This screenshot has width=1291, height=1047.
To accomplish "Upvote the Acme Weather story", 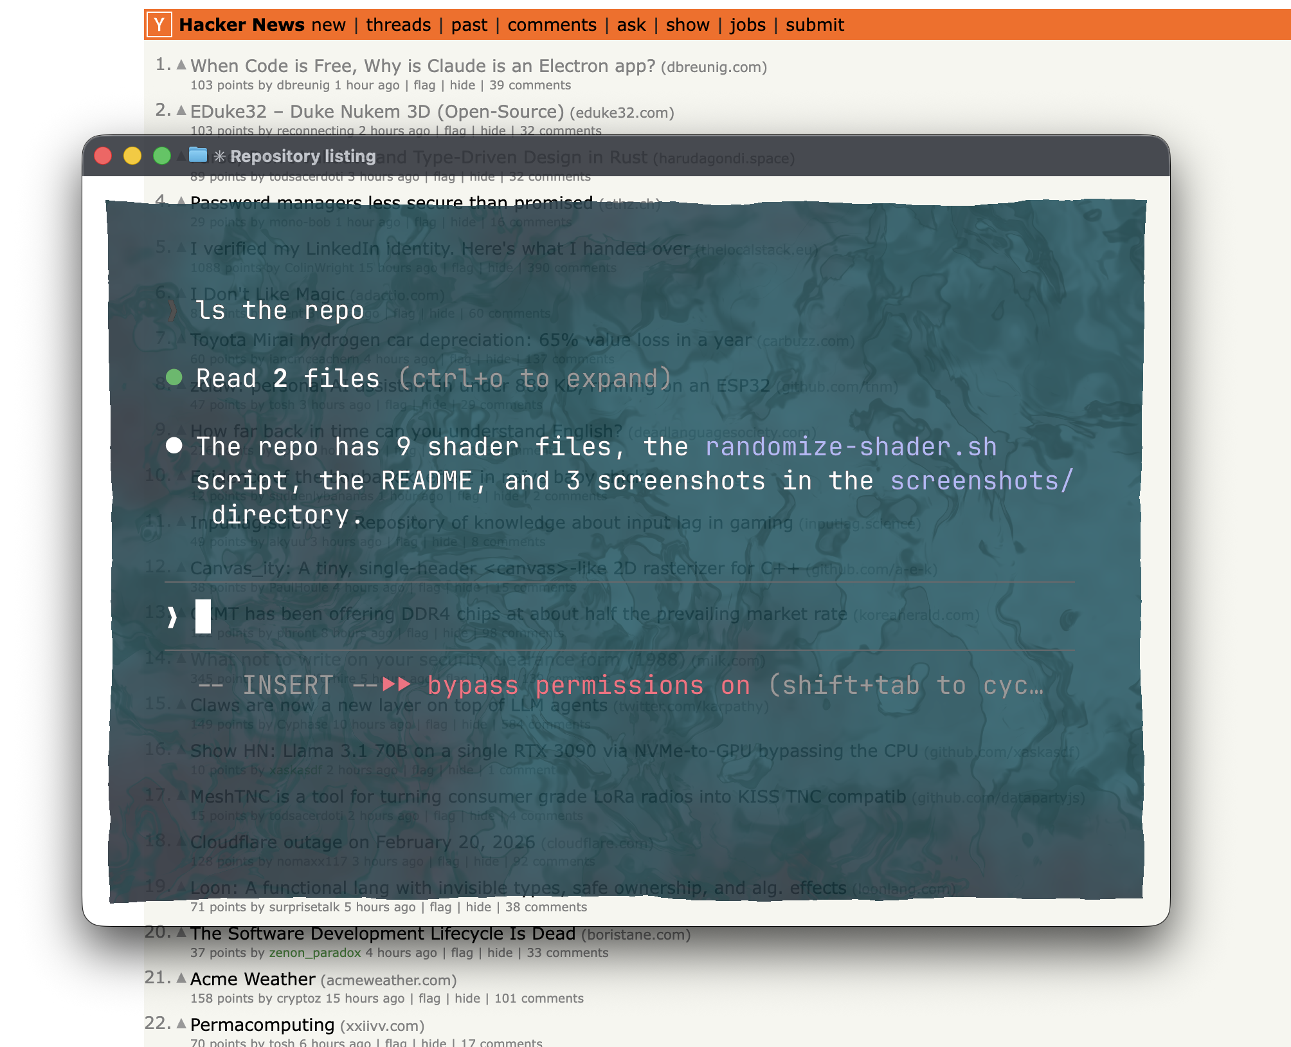I will [181, 978].
